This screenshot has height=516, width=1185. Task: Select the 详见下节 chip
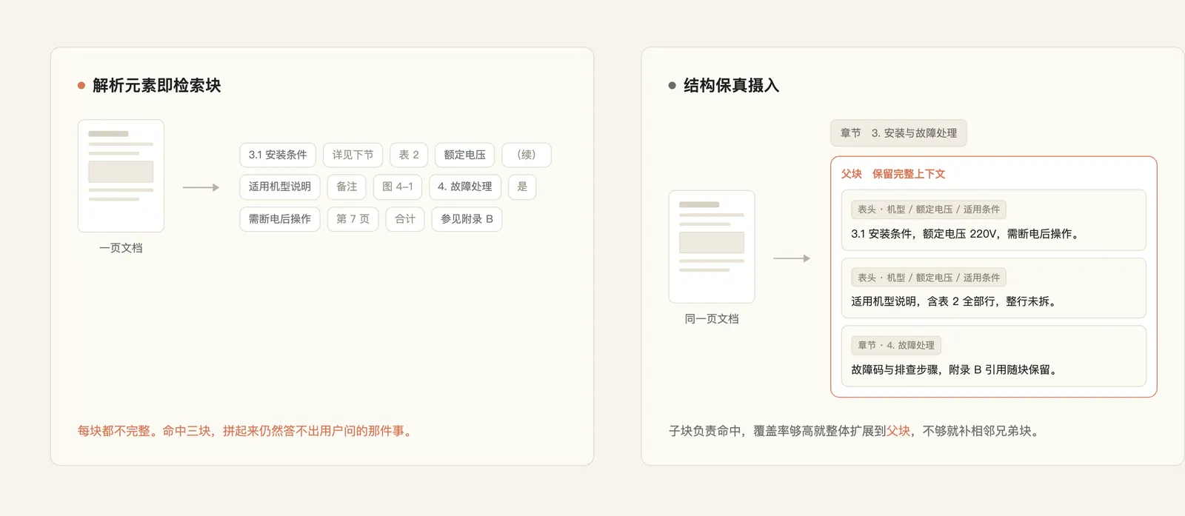click(353, 155)
